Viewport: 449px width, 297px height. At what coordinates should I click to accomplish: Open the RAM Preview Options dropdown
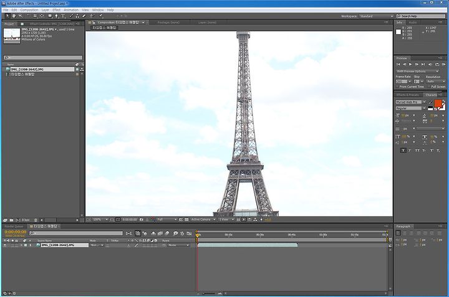pyautogui.click(x=417, y=71)
